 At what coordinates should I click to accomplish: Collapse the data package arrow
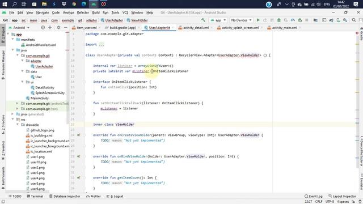coord(23,71)
